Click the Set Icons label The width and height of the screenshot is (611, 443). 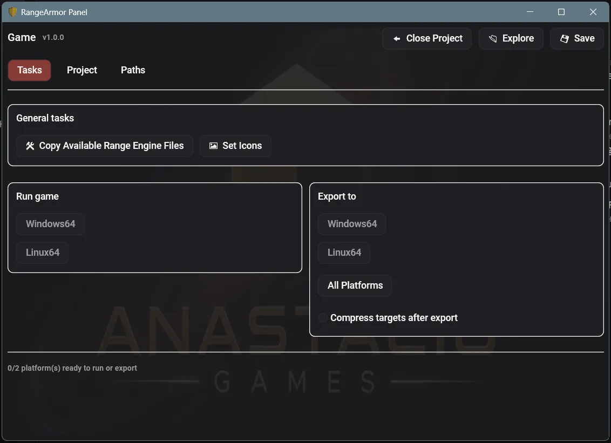(242, 146)
